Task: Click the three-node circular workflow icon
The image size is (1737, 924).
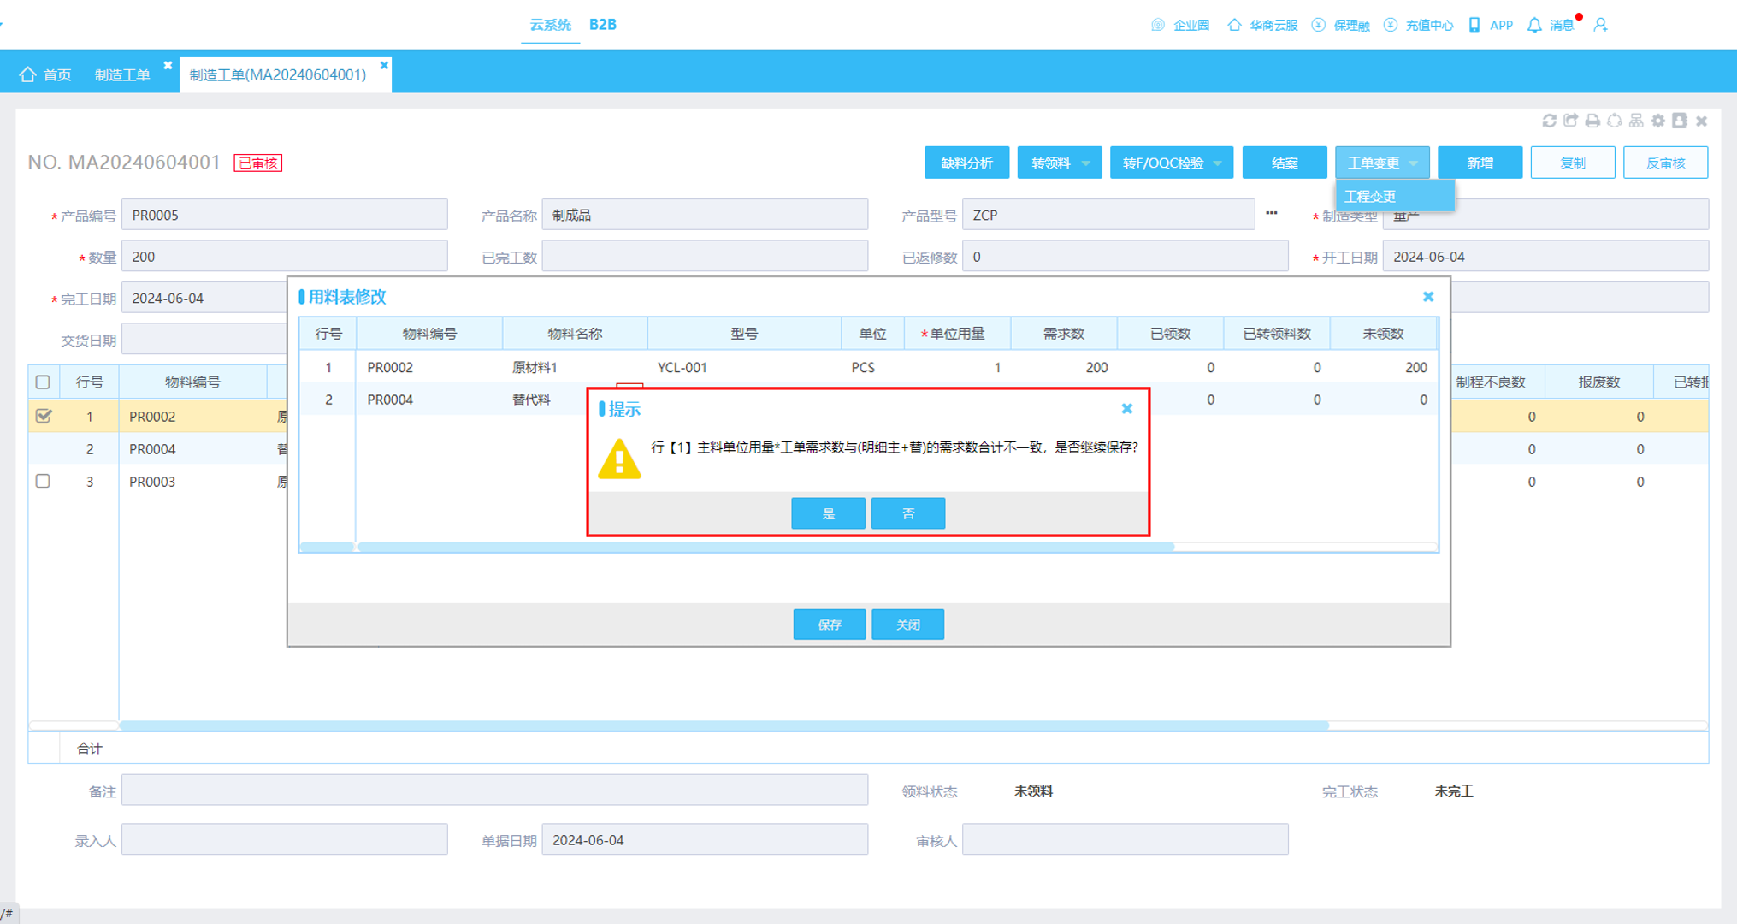Action: point(1614,121)
